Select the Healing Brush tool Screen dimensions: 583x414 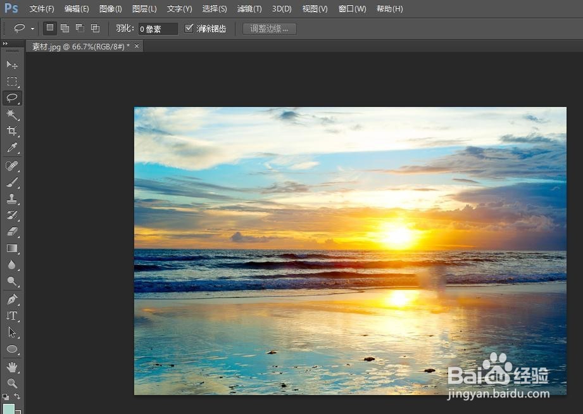coord(12,165)
